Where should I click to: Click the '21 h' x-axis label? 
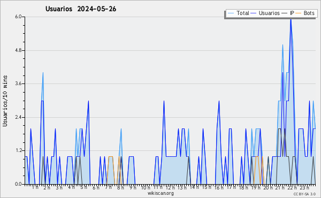point(280,187)
